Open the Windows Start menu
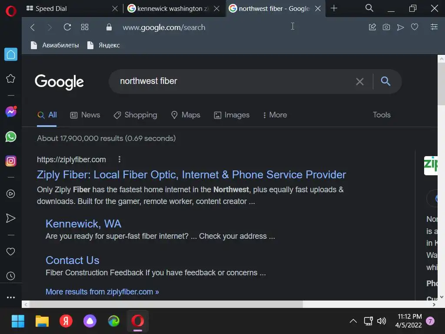This screenshot has height=334, width=445. pyautogui.click(x=18, y=321)
